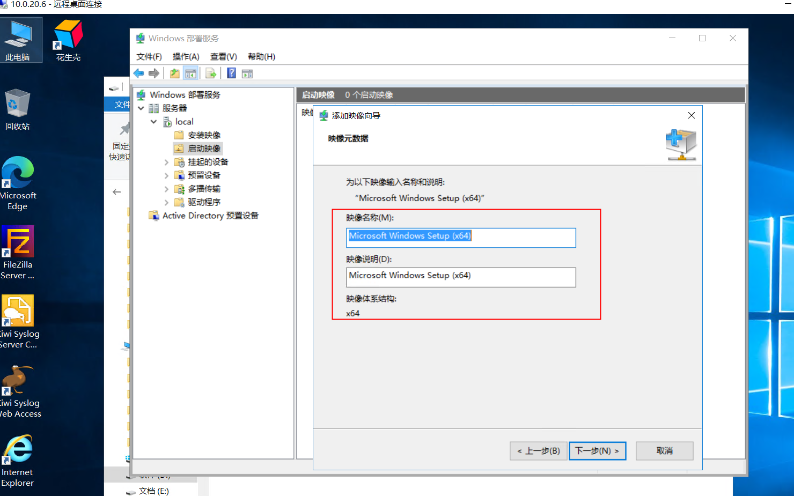Open Kiwi Syslog Server Console shortcut
Viewport: 794px width, 496px height.
click(18, 322)
